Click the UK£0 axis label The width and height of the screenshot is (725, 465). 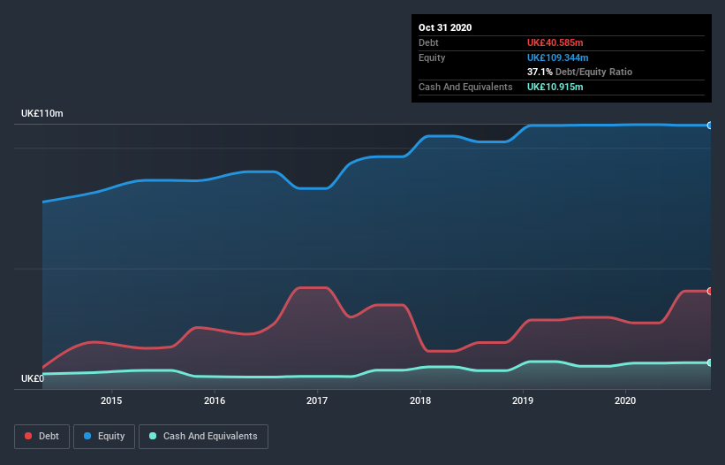coord(33,378)
